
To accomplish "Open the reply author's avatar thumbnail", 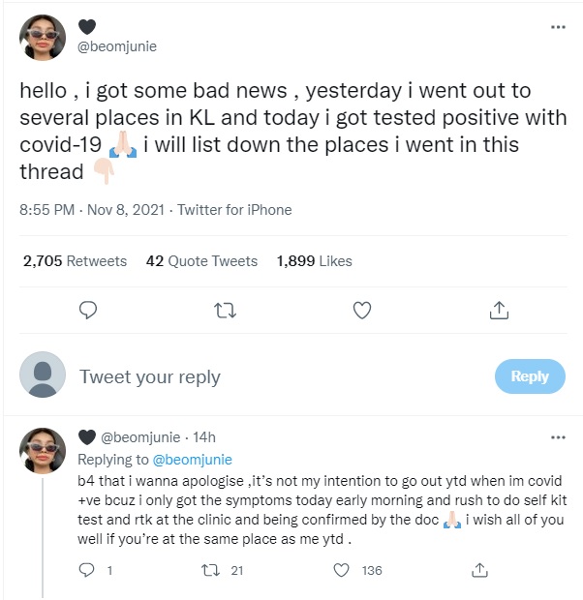I will point(44,449).
